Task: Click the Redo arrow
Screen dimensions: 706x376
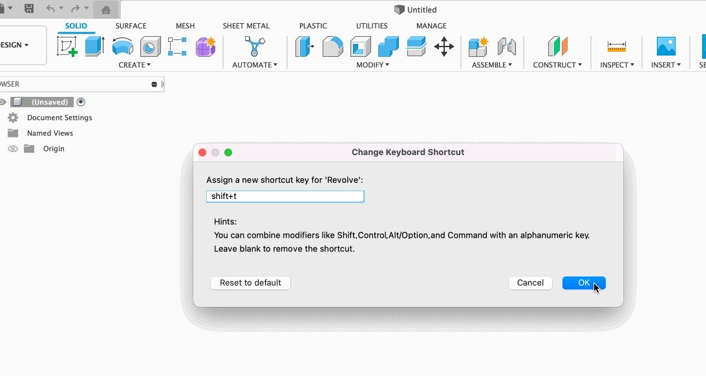Action: (76, 8)
